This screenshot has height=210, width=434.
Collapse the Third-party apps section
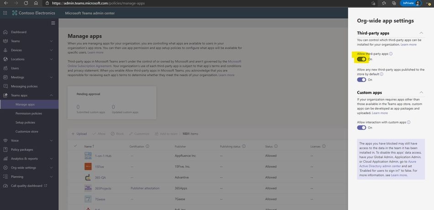pos(421,33)
